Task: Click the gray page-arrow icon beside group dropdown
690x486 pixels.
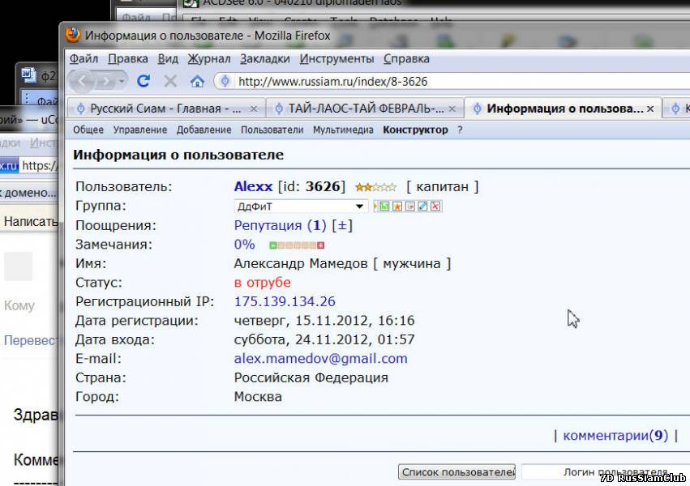Action: 410,206
